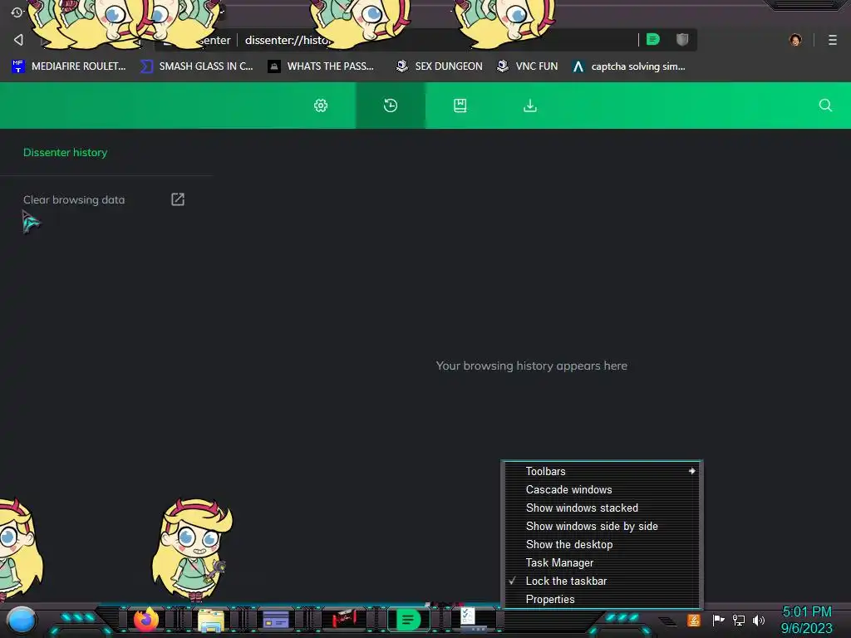Choose Cascade windows
Image resolution: width=851 pixels, height=638 pixels.
(x=602, y=489)
